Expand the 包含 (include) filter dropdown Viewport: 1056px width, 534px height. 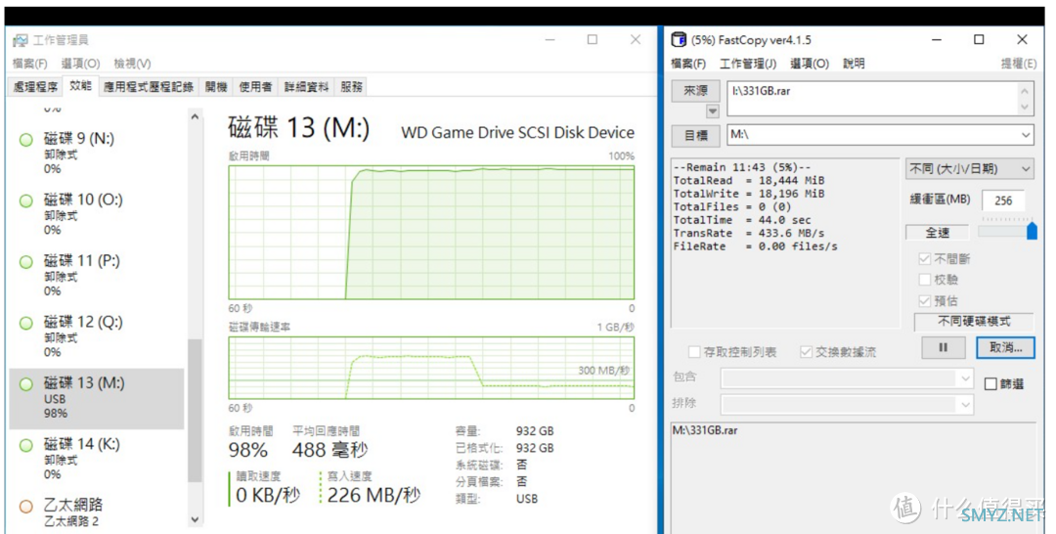(x=965, y=378)
